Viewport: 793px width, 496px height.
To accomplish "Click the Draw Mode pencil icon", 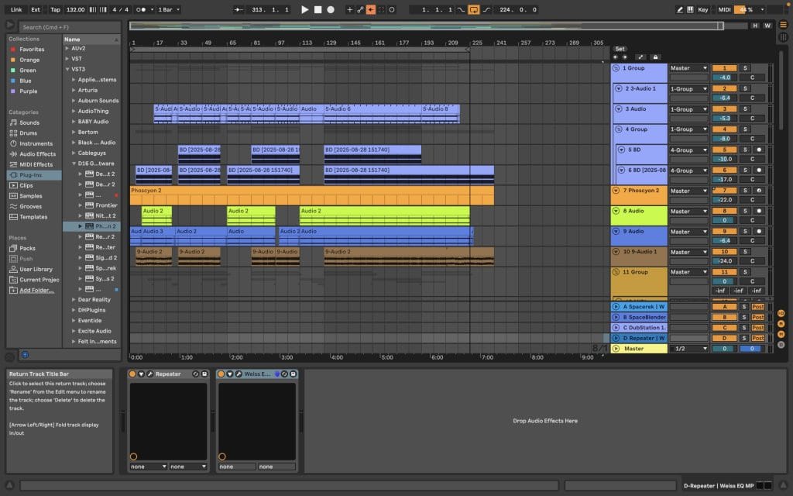I will click(680, 9).
